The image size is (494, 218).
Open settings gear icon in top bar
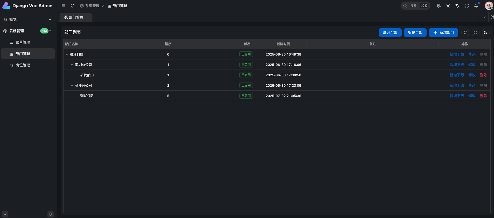pos(439,6)
